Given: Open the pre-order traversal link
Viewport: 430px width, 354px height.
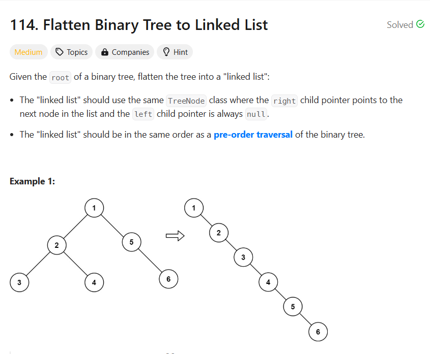Looking at the screenshot, I should (x=253, y=135).
